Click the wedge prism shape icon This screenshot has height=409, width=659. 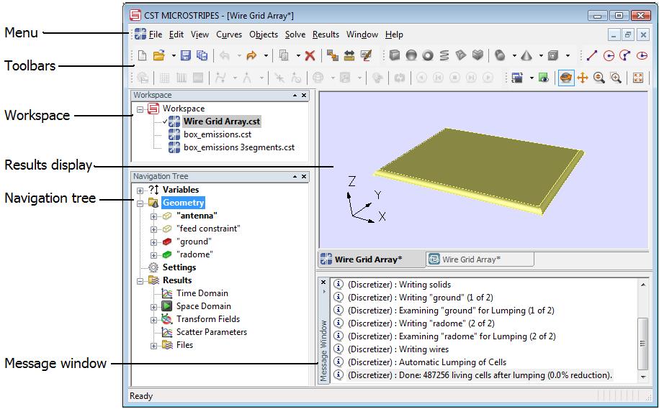pos(461,55)
